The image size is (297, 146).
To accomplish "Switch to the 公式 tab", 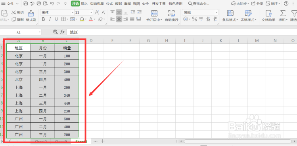I will tap(109, 4).
